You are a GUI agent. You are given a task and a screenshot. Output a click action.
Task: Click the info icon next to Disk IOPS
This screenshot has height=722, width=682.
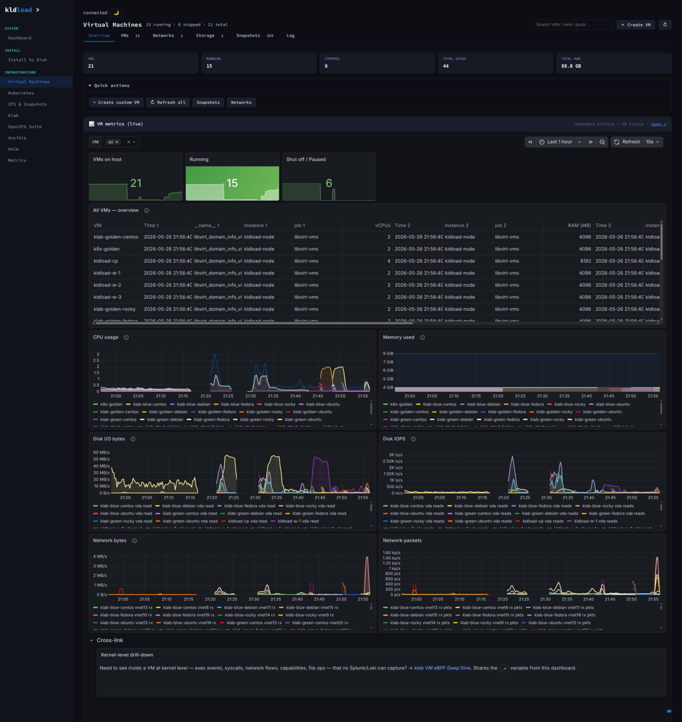coord(413,439)
